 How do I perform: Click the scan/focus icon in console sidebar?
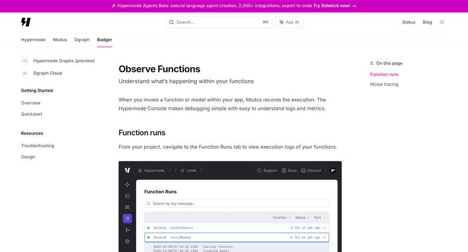tap(127, 207)
